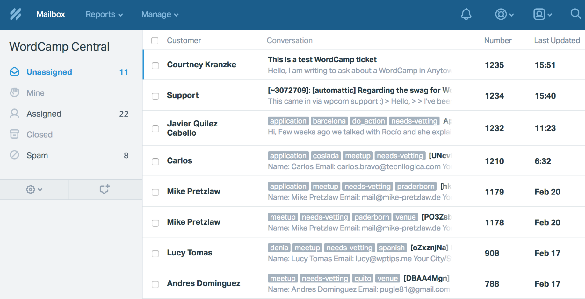Open the test WordCamp ticket from Courtney Kranzke
Viewport: 585px width, 299px height.
pos(322,59)
